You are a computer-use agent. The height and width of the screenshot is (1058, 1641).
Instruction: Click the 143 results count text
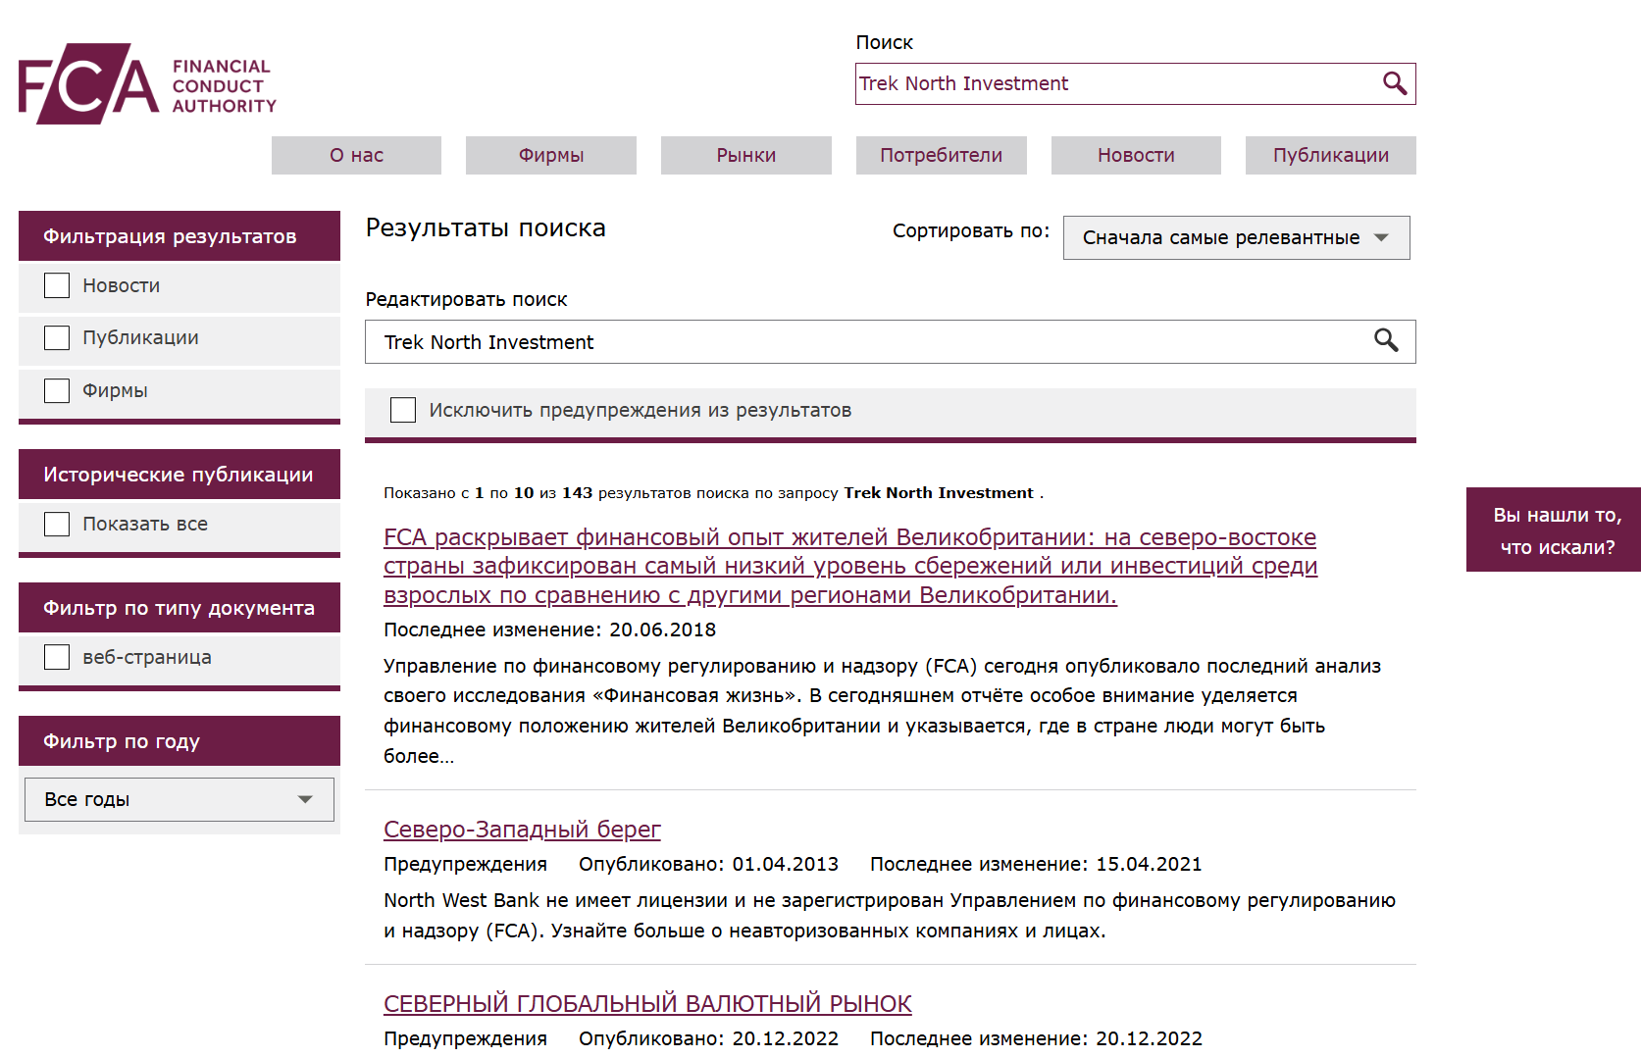click(x=577, y=492)
